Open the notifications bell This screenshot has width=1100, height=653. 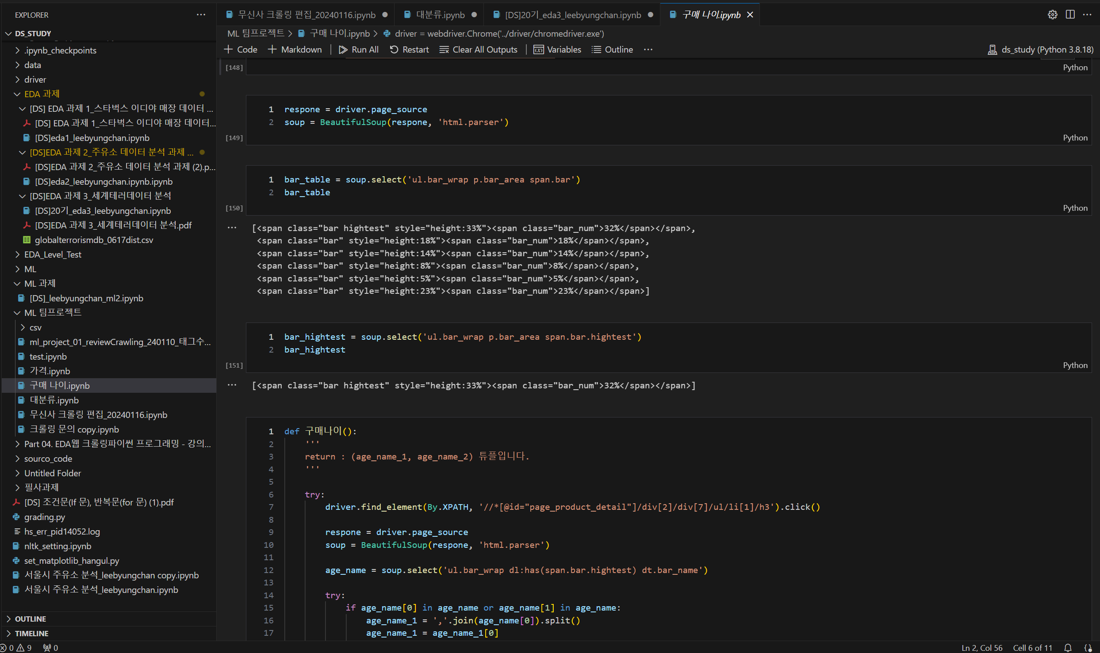point(1067,648)
